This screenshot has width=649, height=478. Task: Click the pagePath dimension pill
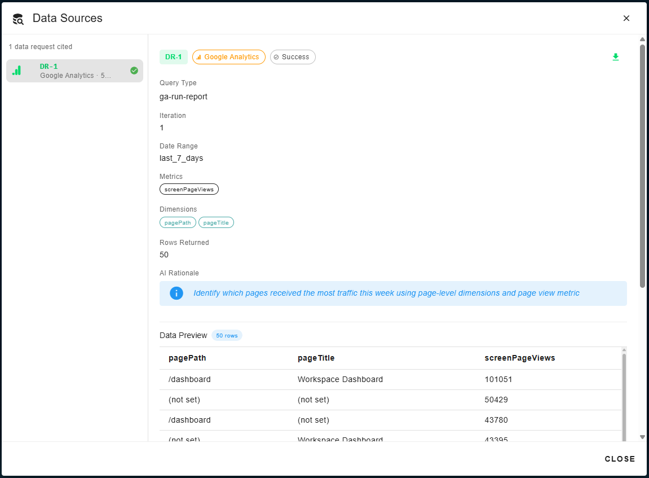178,222
